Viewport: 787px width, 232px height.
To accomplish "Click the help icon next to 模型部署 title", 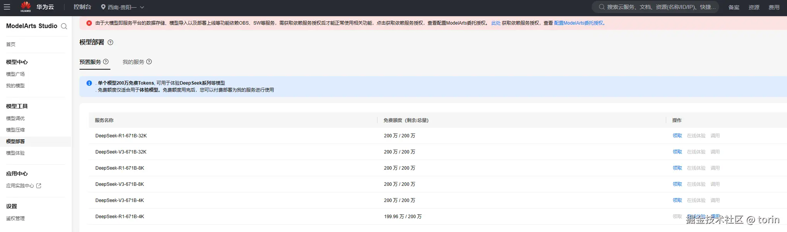I will pos(110,42).
